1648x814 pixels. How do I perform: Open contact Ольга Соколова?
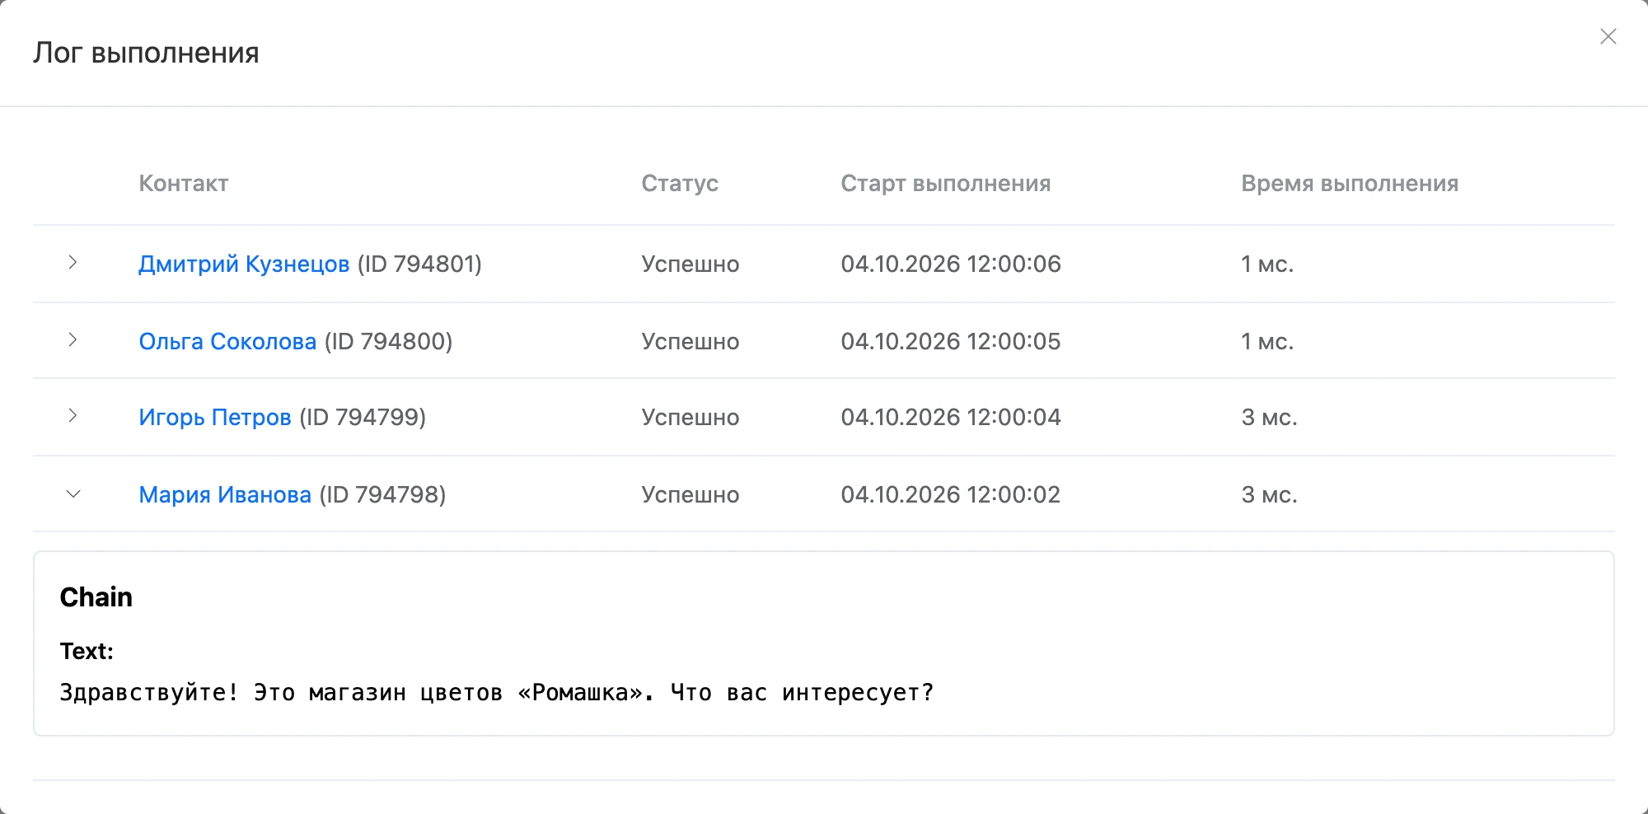227,341
